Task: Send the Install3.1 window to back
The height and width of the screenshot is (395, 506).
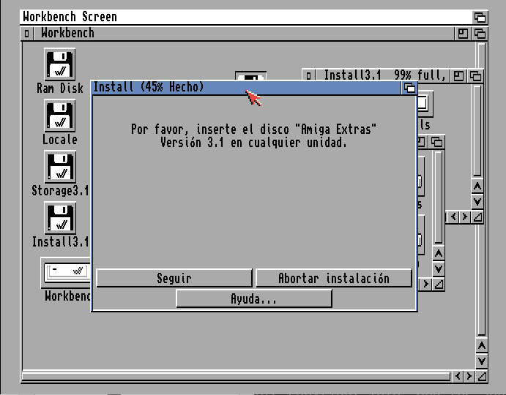Action: pyautogui.click(x=476, y=75)
